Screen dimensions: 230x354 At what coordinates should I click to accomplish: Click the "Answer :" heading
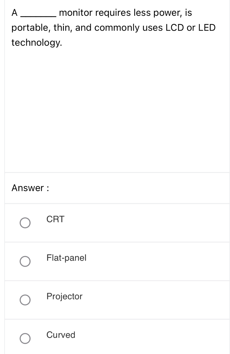click(30, 188)
